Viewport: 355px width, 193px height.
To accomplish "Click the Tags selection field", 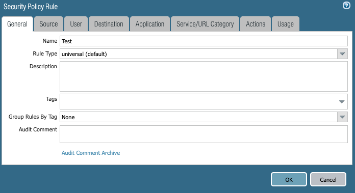I will pos(204,102).
